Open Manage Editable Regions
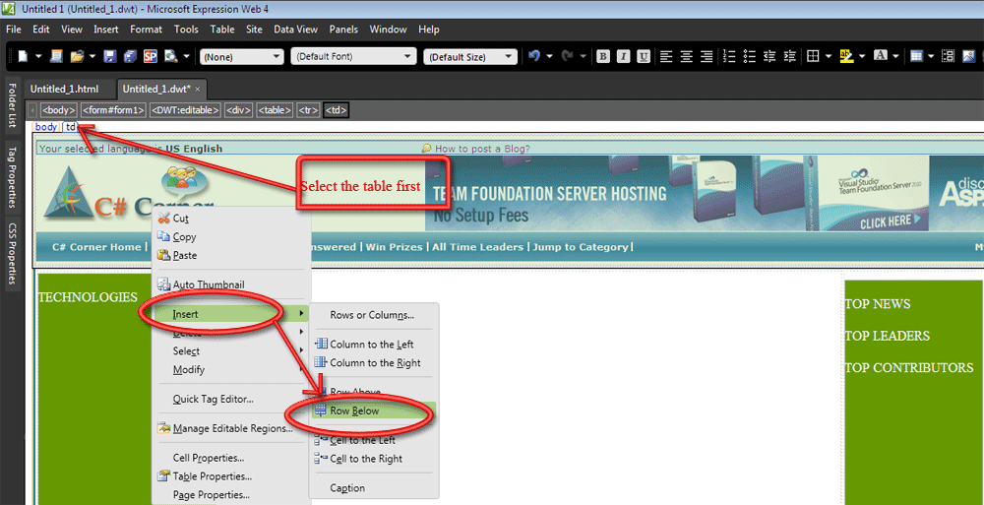The height and width of the screenshot is (505, 984). pyautogui.click(x=231, y=429)
